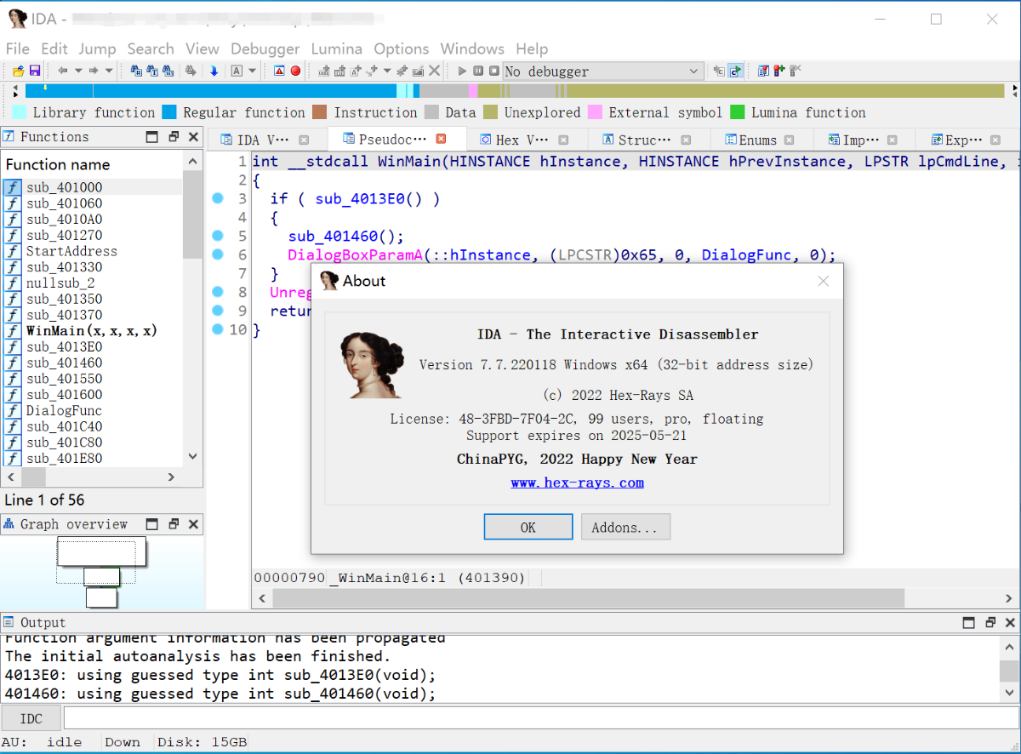This screenshot has width=1021, height=754.
Task: Open the Lumina menu
Action: [x=336, y=49]
